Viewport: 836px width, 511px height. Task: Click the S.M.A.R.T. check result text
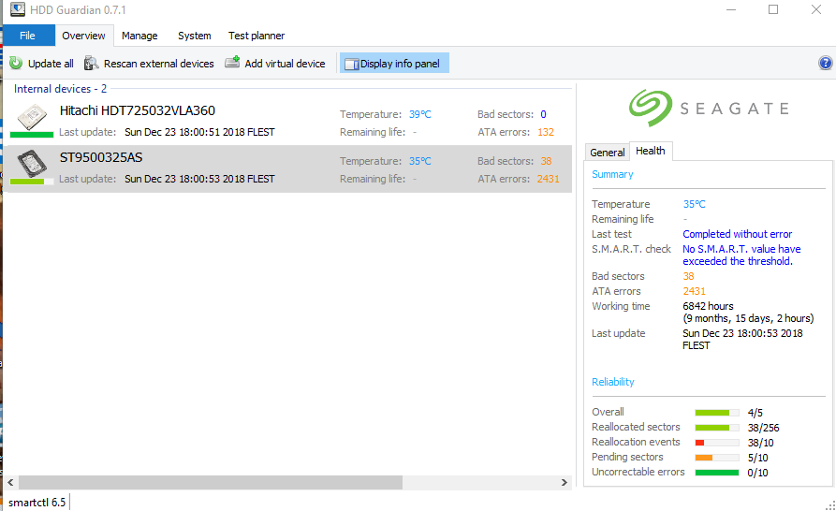click(x=741, y=255)
